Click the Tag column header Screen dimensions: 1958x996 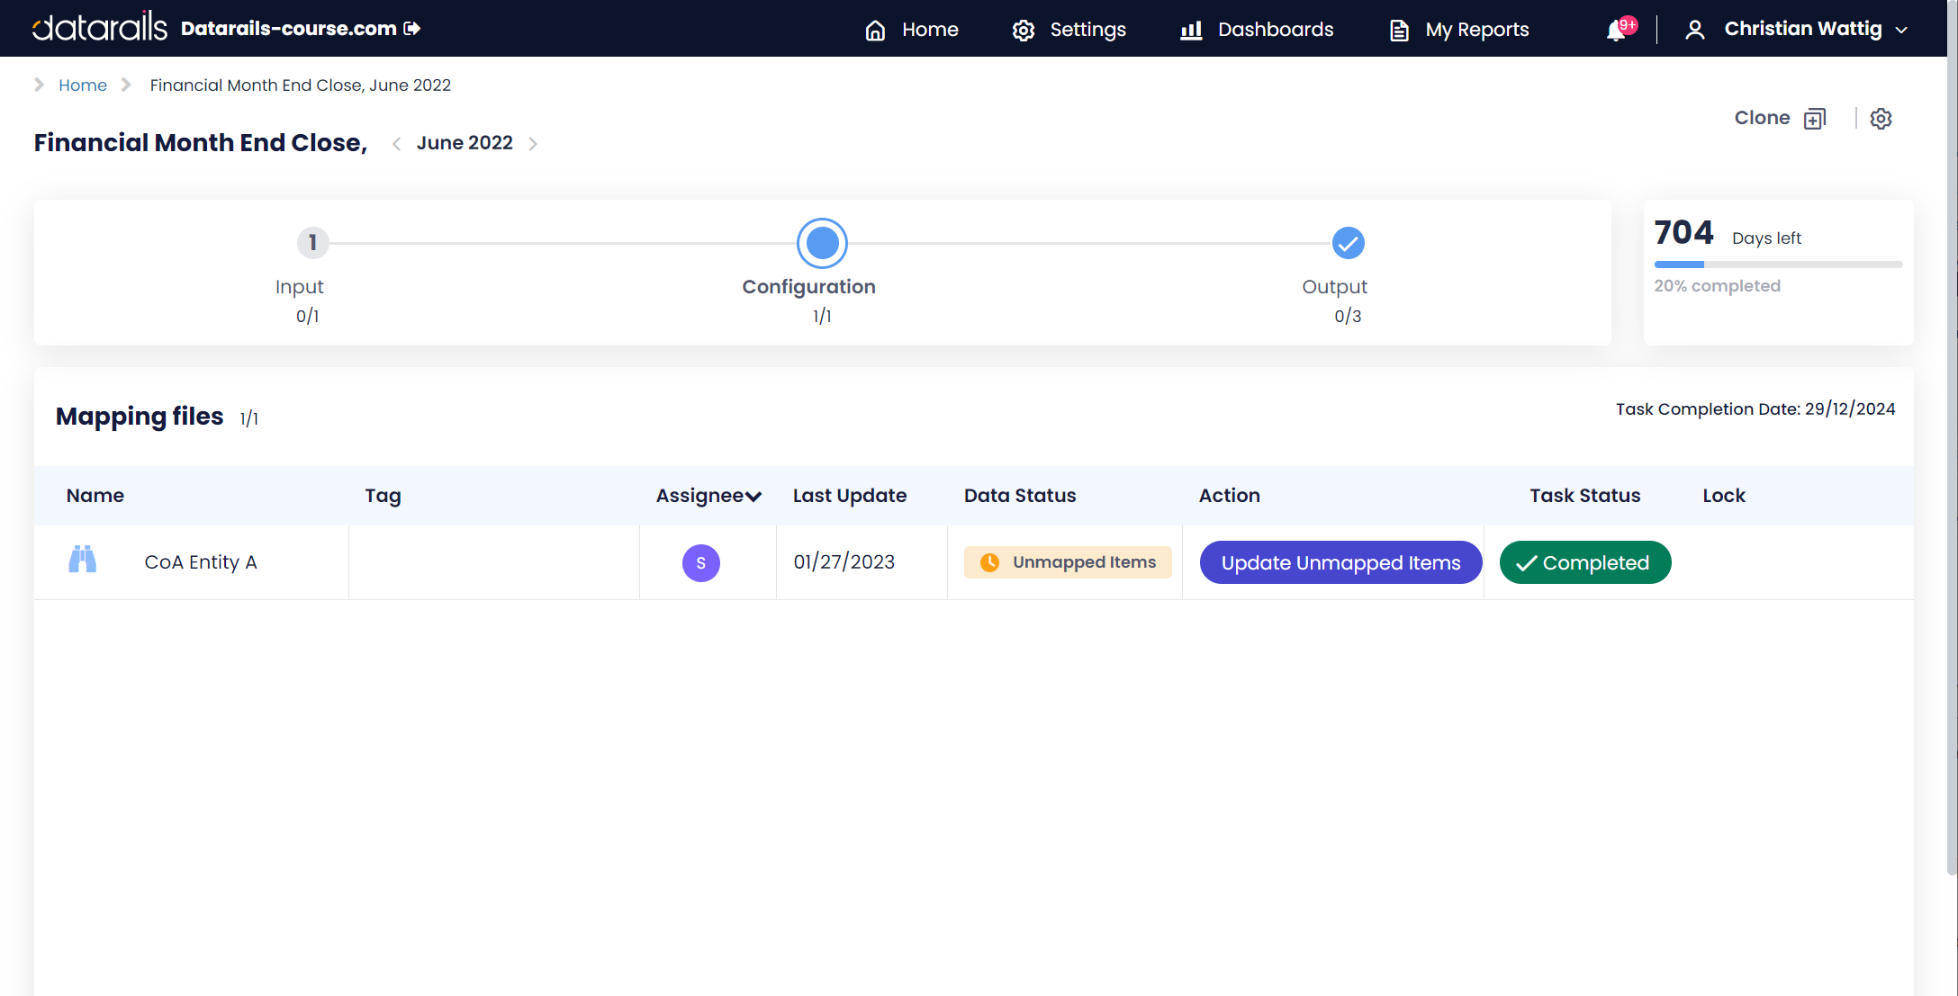click(x=383, y=496)
